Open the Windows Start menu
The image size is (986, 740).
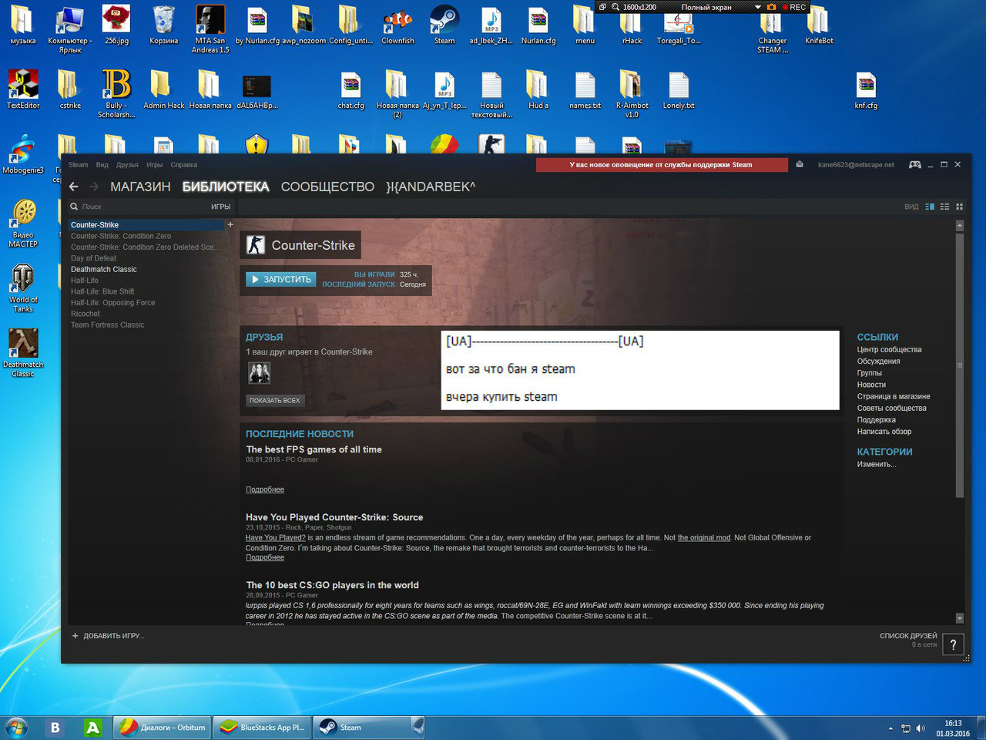click(x=16, y=727)
